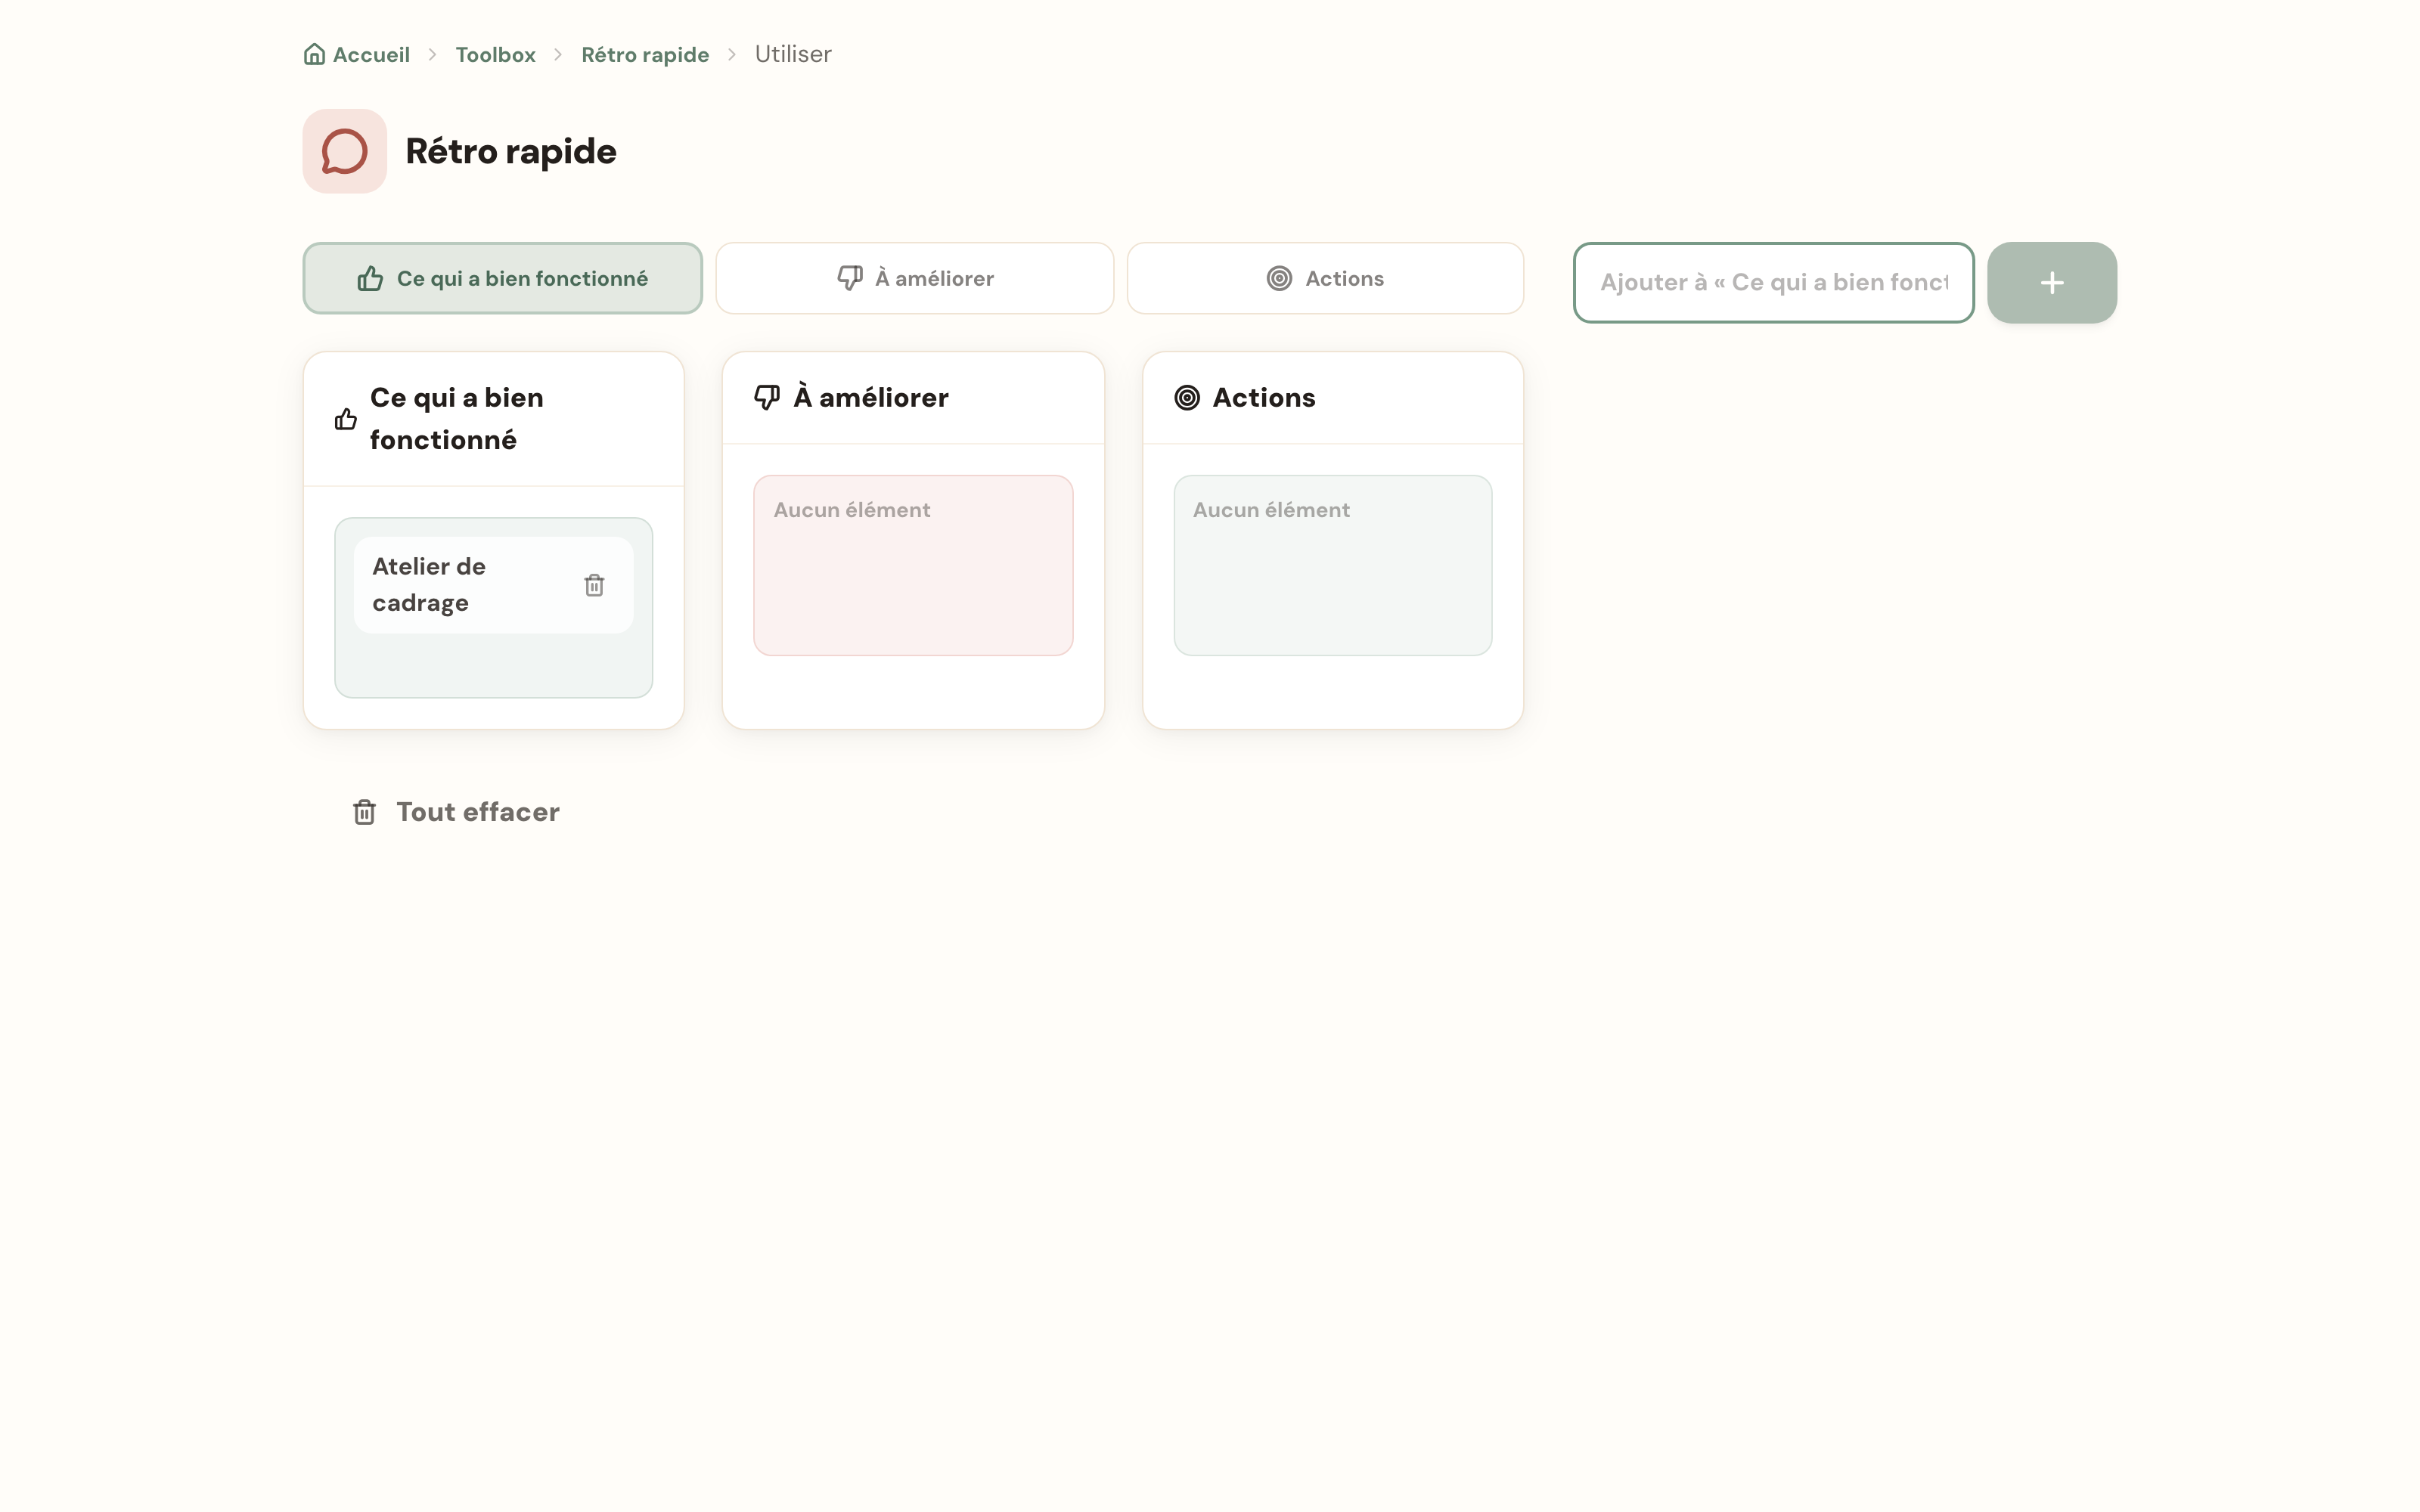Switch to the 'Actions' tab
Screen dimensions: 2420x1512
(1325, 278)
